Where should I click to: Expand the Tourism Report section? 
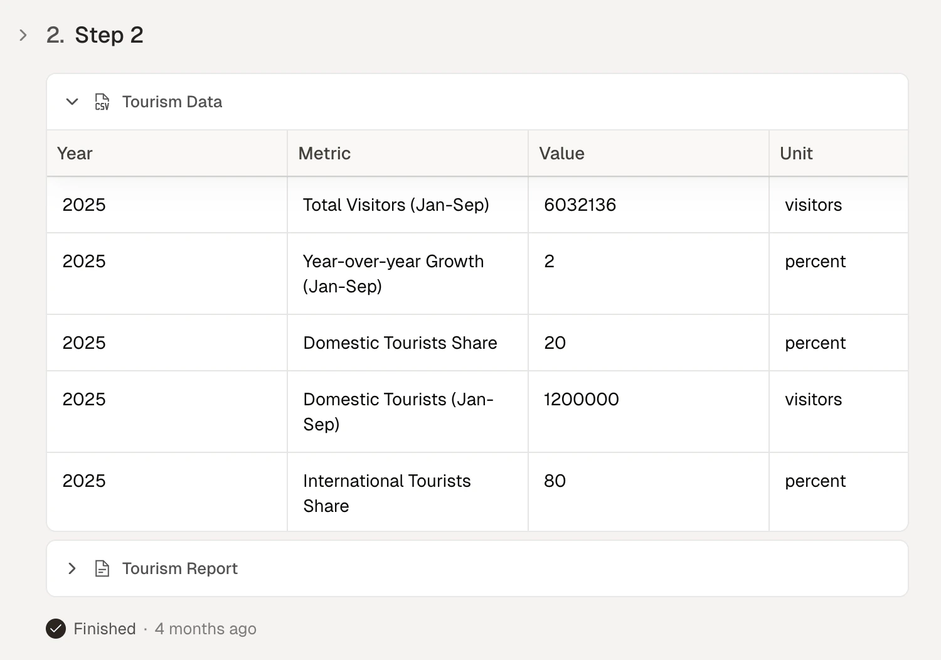72,568
